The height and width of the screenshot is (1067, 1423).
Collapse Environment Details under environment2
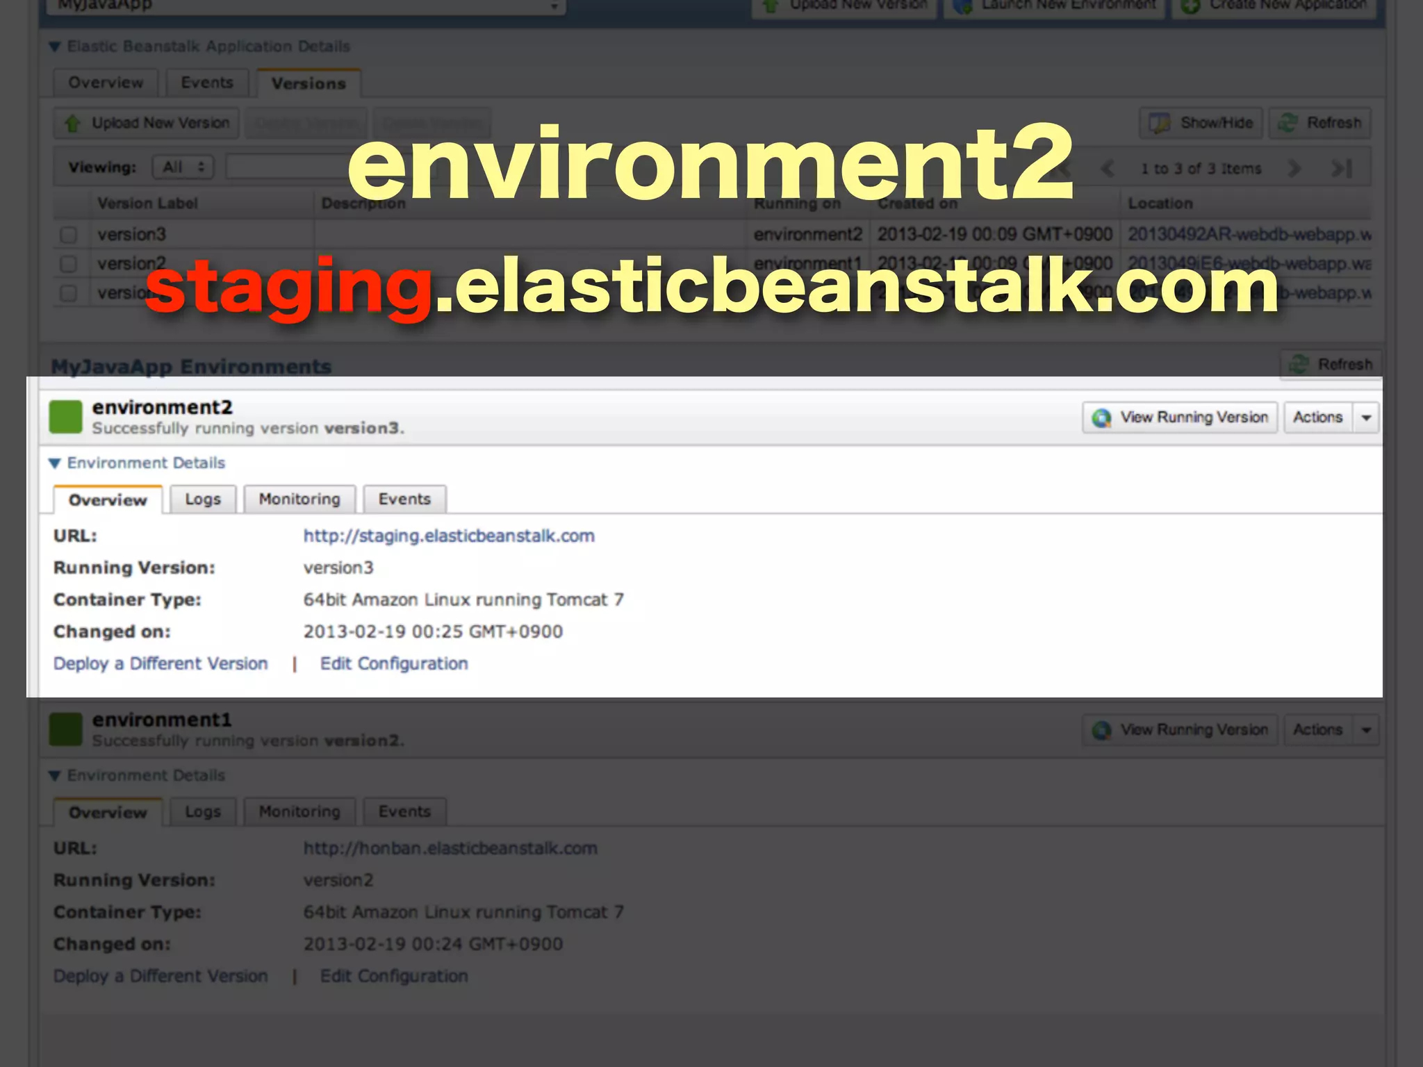pos(137,463)
